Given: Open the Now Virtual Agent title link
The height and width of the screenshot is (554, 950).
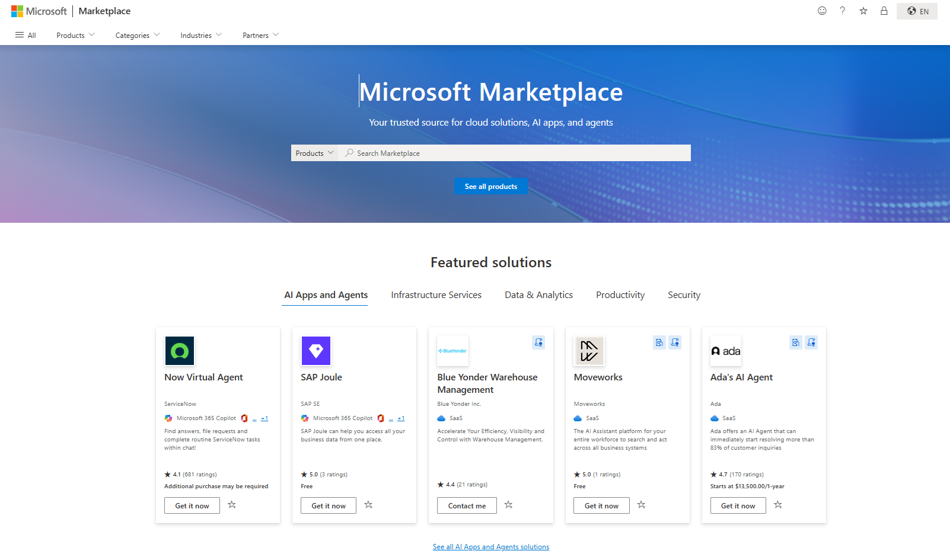Looking at the screenshot, I should coord(203,377).
